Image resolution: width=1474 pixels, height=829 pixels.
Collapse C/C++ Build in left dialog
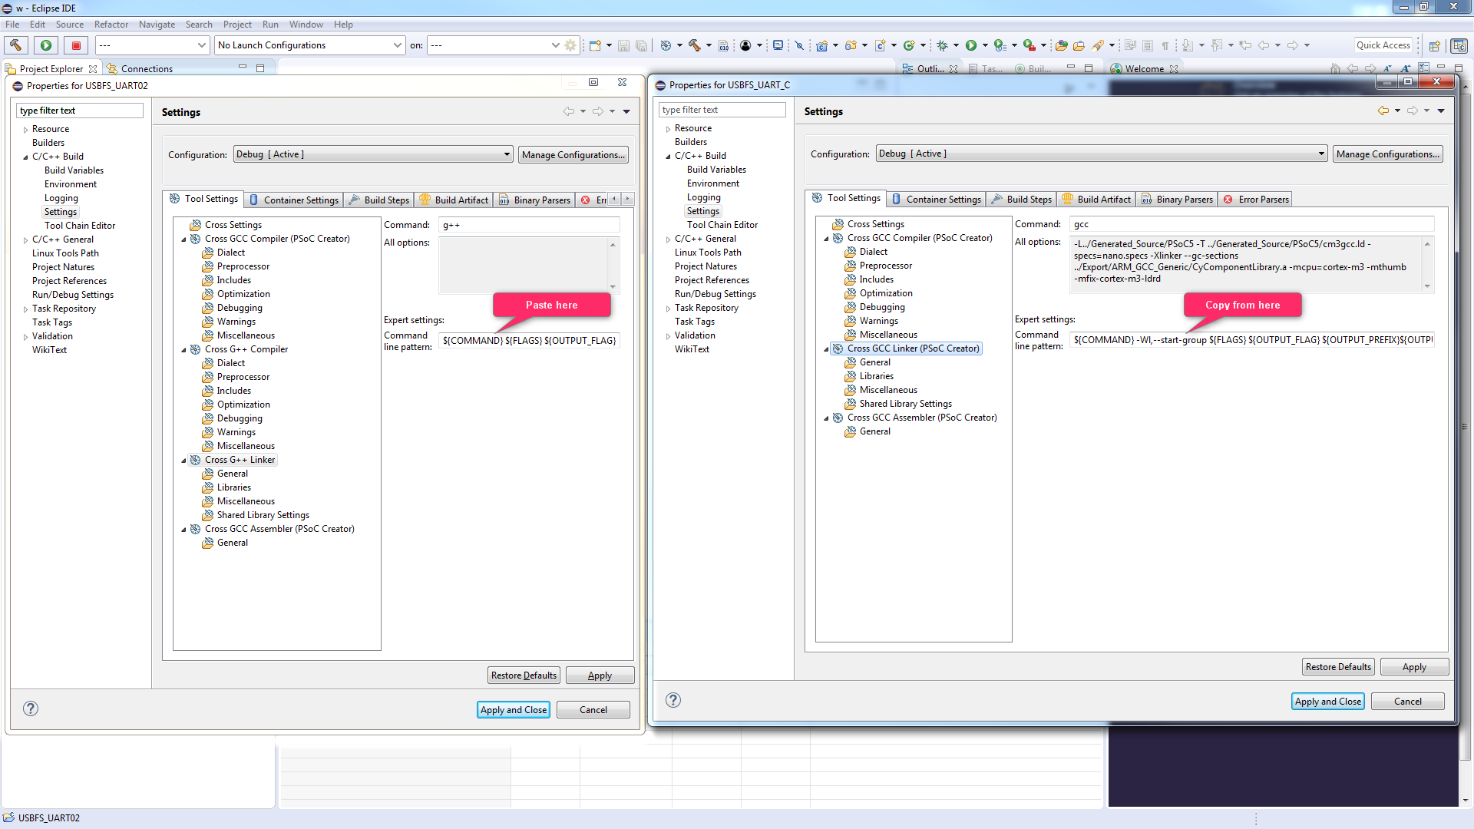26,157
